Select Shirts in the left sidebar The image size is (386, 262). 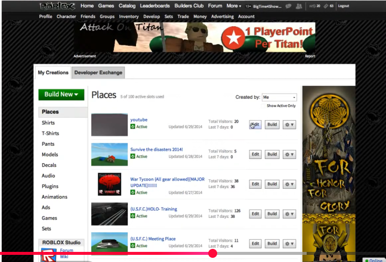(48, 123)
